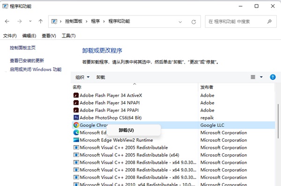
Task: Open 启用或关闭 Windows 功能 link
Action: [x=36, y=70]
